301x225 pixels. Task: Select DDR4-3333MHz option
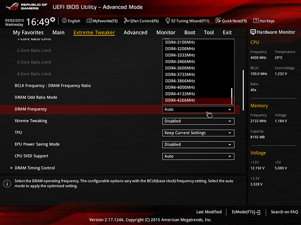pyautogui.click(x=180, y=55)
